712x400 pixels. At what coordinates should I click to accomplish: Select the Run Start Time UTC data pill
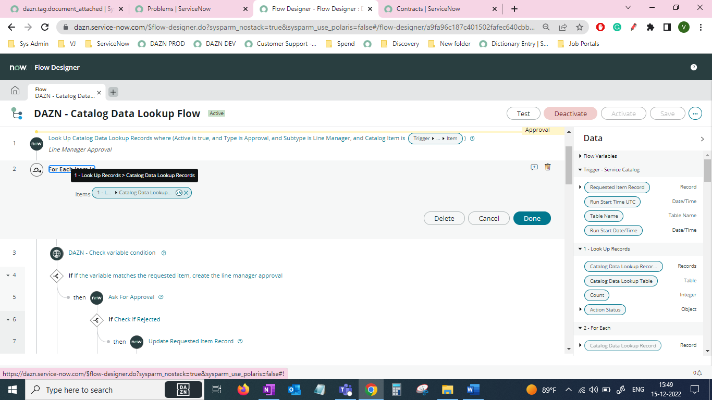[x=612, y=202]
